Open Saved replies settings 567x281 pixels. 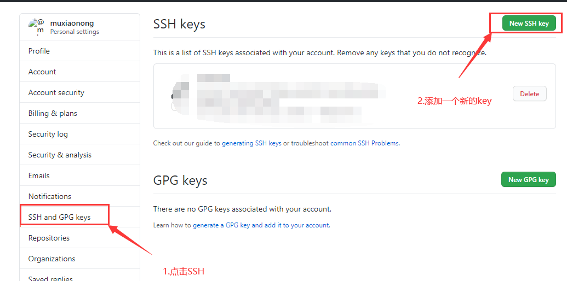[x=79, y=277]
